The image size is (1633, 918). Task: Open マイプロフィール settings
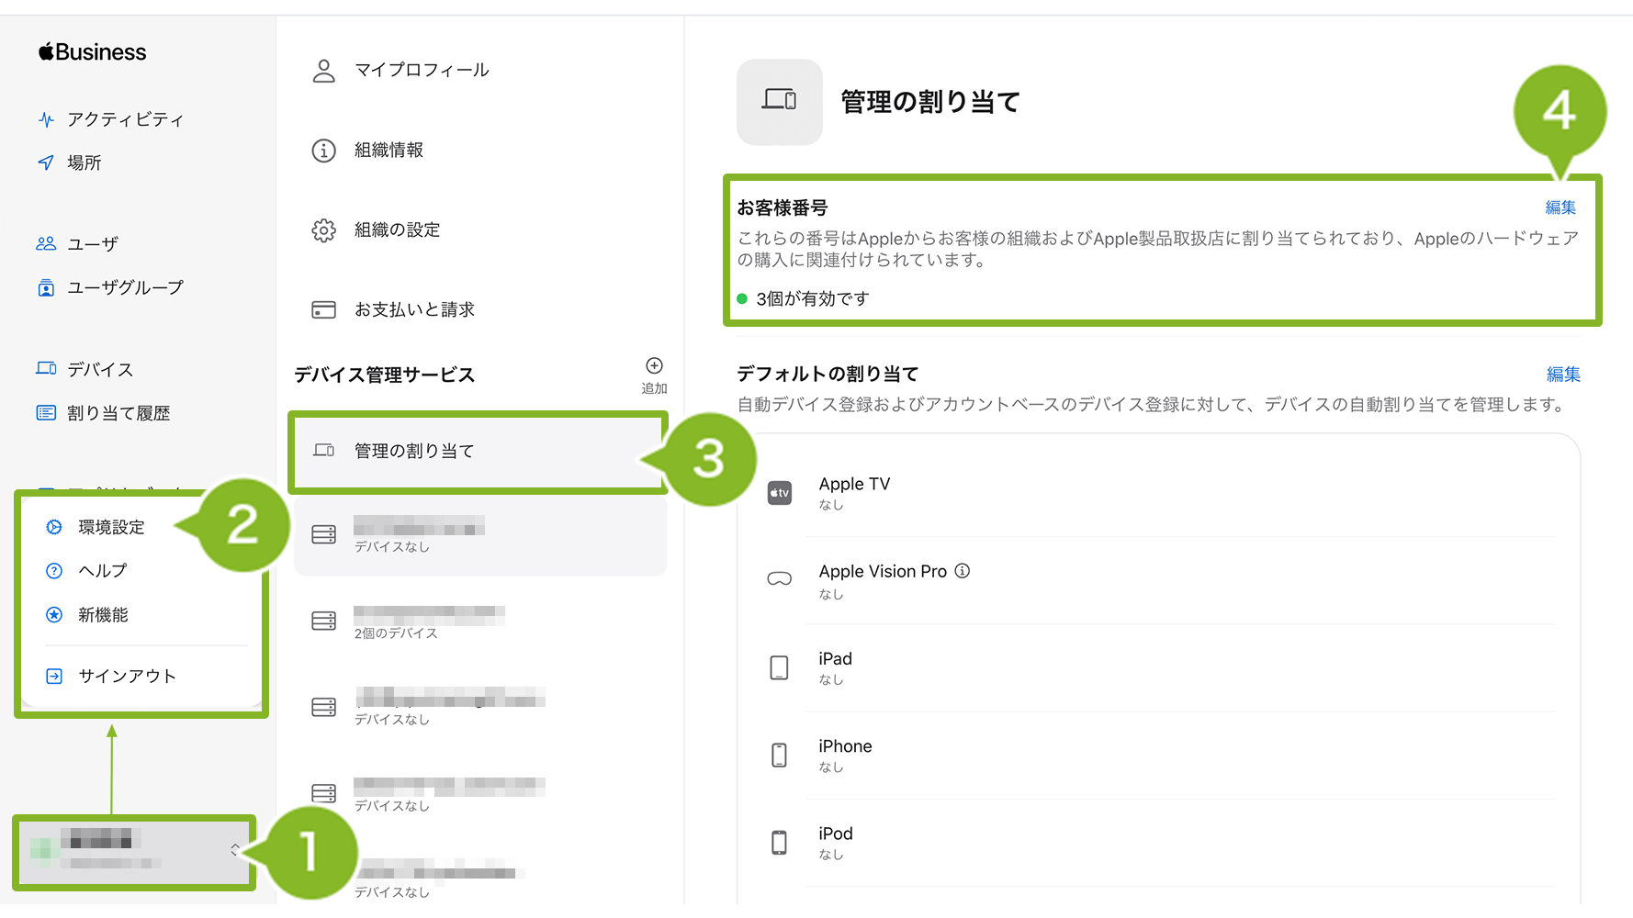click(x=421, y=71)
